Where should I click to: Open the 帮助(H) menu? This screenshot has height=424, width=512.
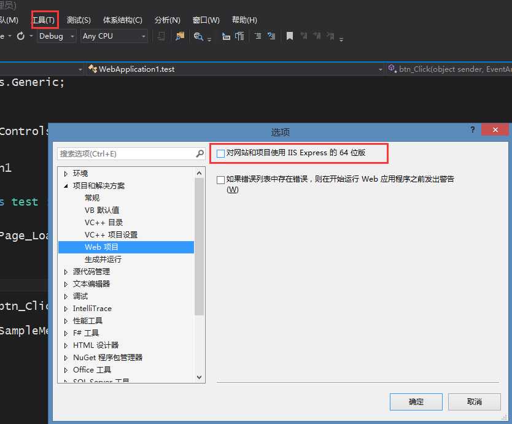pos(244,20)
